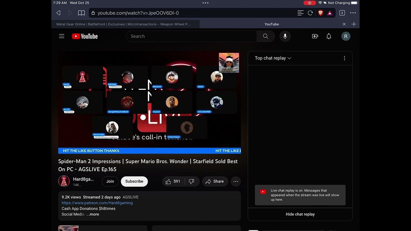
Task: Click the video title text
Action: 148,165
